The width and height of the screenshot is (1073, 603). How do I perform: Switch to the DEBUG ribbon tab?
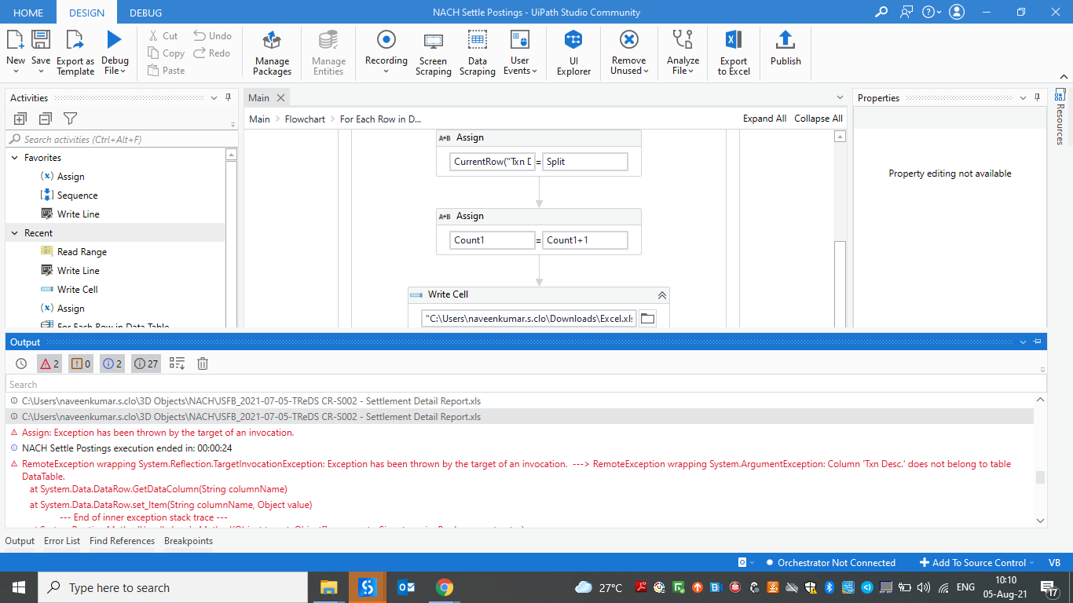pyautogui.click(x=145, y=13)
